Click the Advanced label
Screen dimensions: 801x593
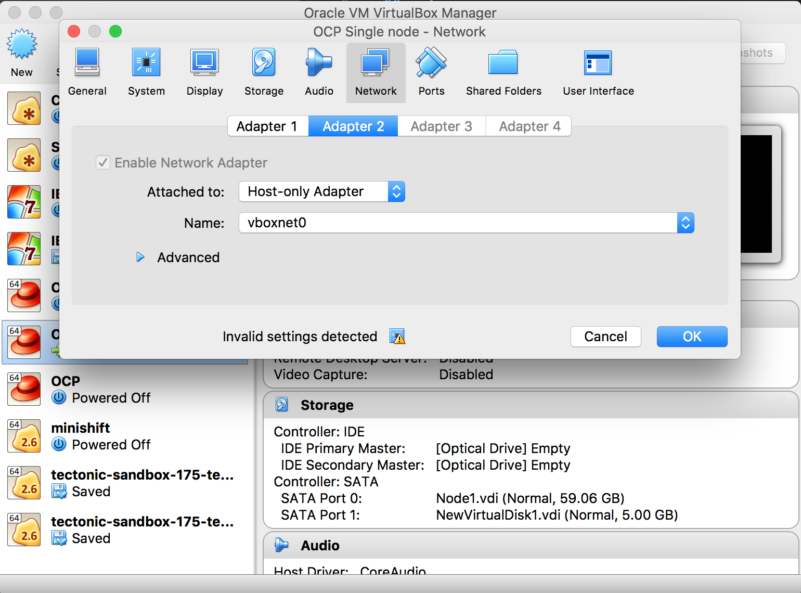click(188, 257)
